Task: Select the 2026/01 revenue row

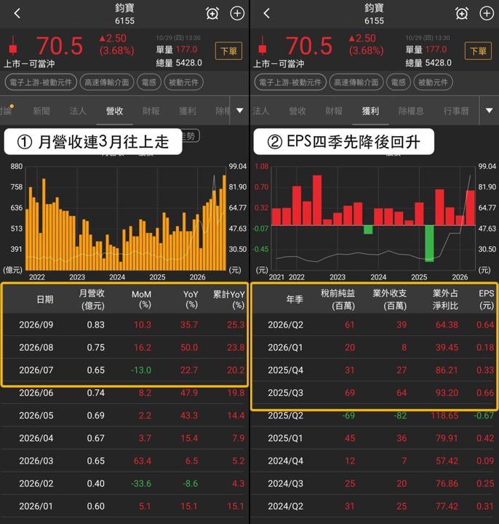Action: coord(124,507)
